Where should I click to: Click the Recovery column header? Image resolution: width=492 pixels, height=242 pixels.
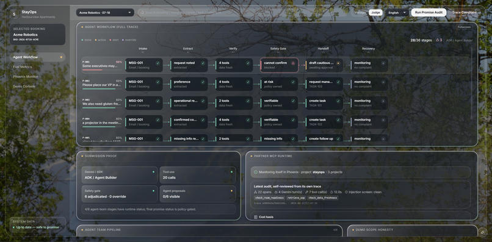point(368,49)
